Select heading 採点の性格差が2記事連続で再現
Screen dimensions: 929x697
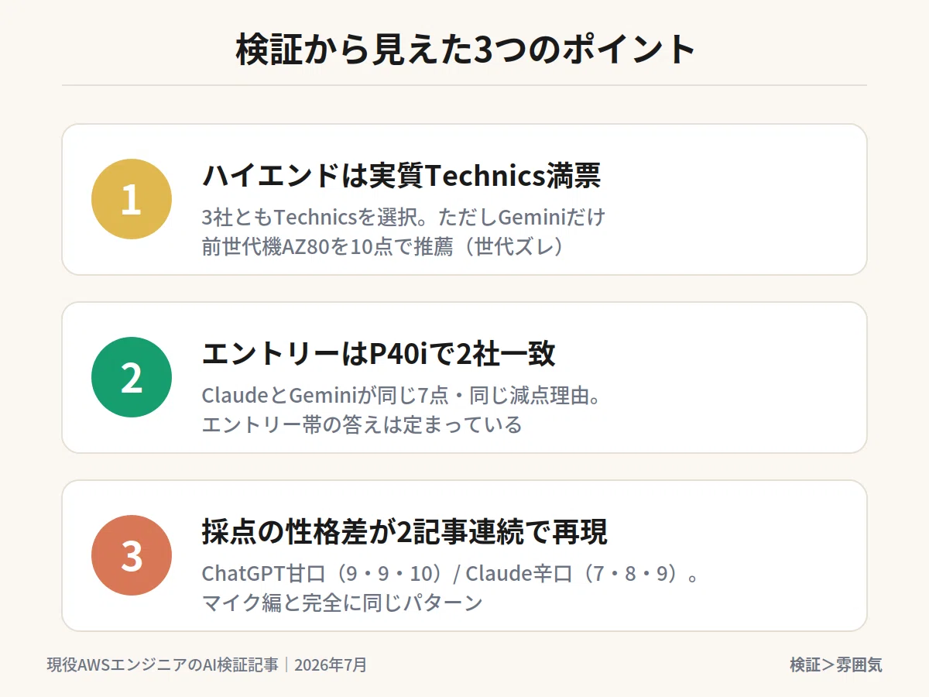[404, 533]
